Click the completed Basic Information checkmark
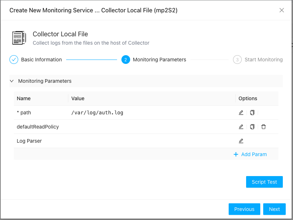293x220 pixels. click(14, 60)
